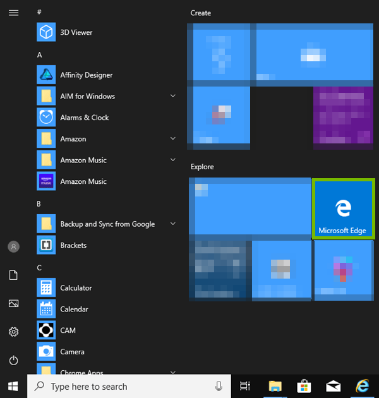Select the 3D Viewer label text

(76, 32)
